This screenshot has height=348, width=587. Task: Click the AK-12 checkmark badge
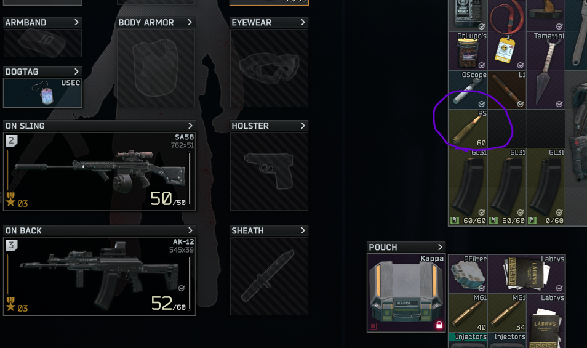(182, 288)
